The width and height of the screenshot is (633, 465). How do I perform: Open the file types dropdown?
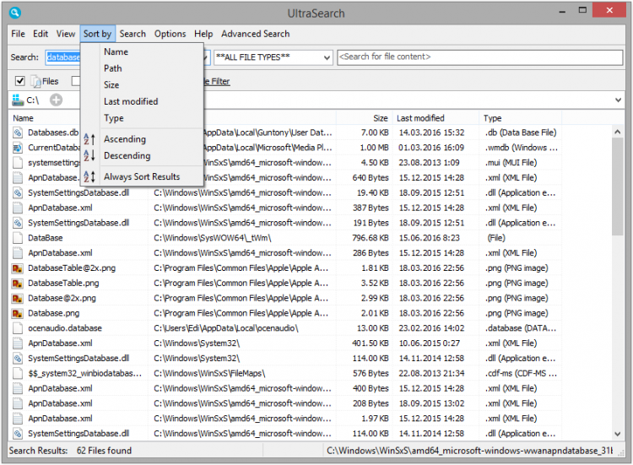pos(327,57)
